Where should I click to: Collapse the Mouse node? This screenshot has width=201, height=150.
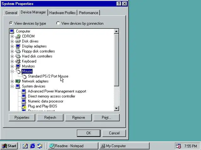[12, 71]
